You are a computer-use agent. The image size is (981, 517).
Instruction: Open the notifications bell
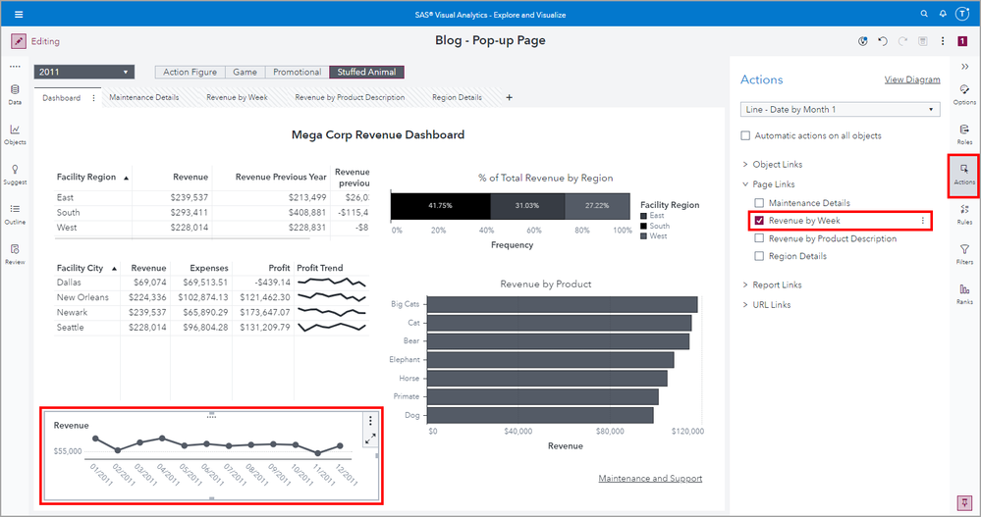tap(943, 14)
